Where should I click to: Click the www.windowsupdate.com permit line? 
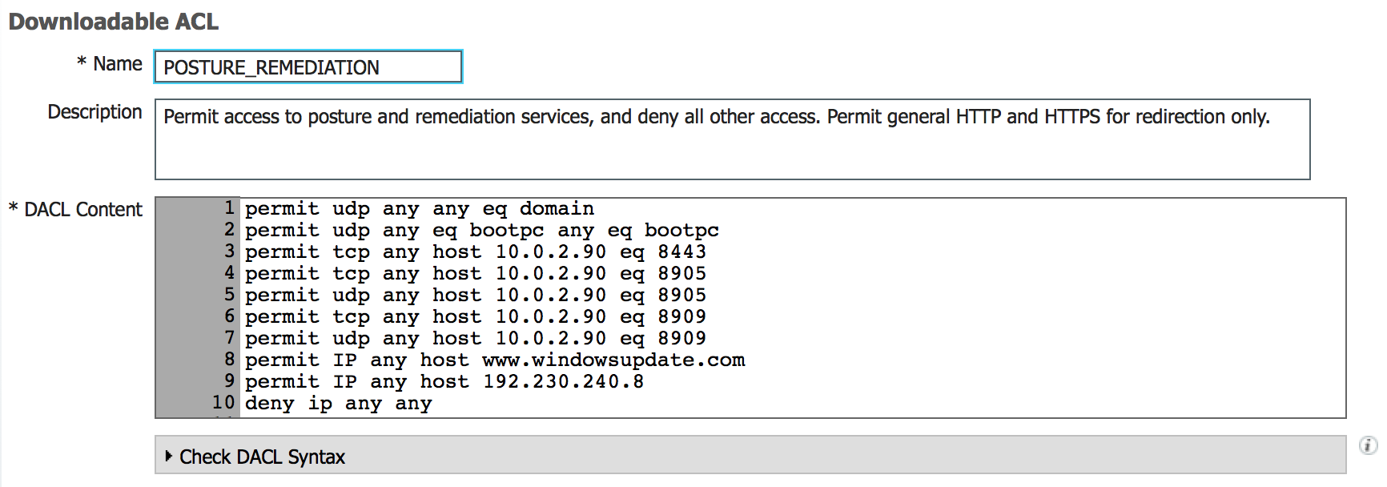494,360
